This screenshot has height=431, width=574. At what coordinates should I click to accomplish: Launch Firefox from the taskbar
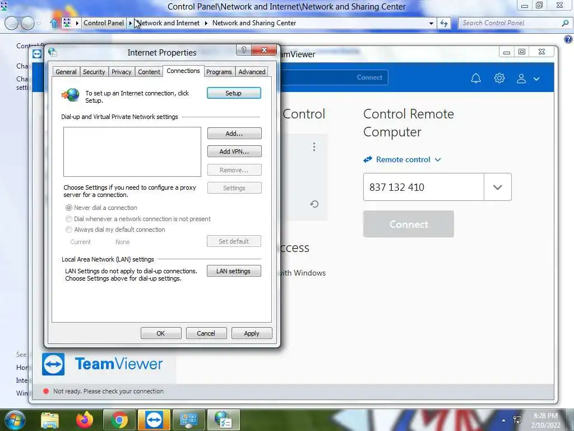tap(85, 420)
